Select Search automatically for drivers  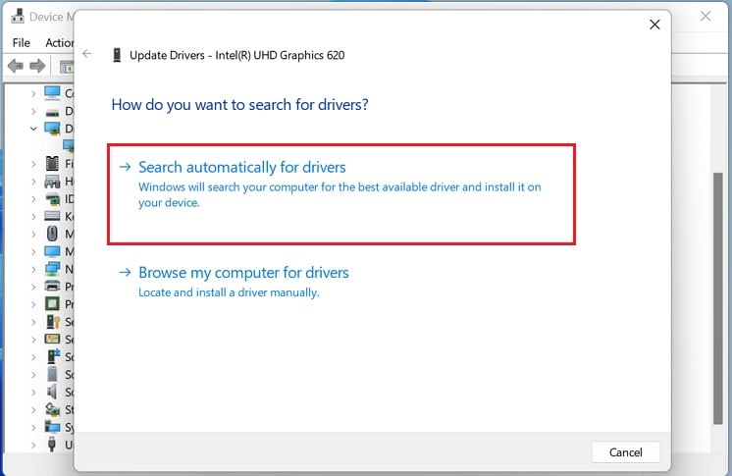tap(341, 194)
